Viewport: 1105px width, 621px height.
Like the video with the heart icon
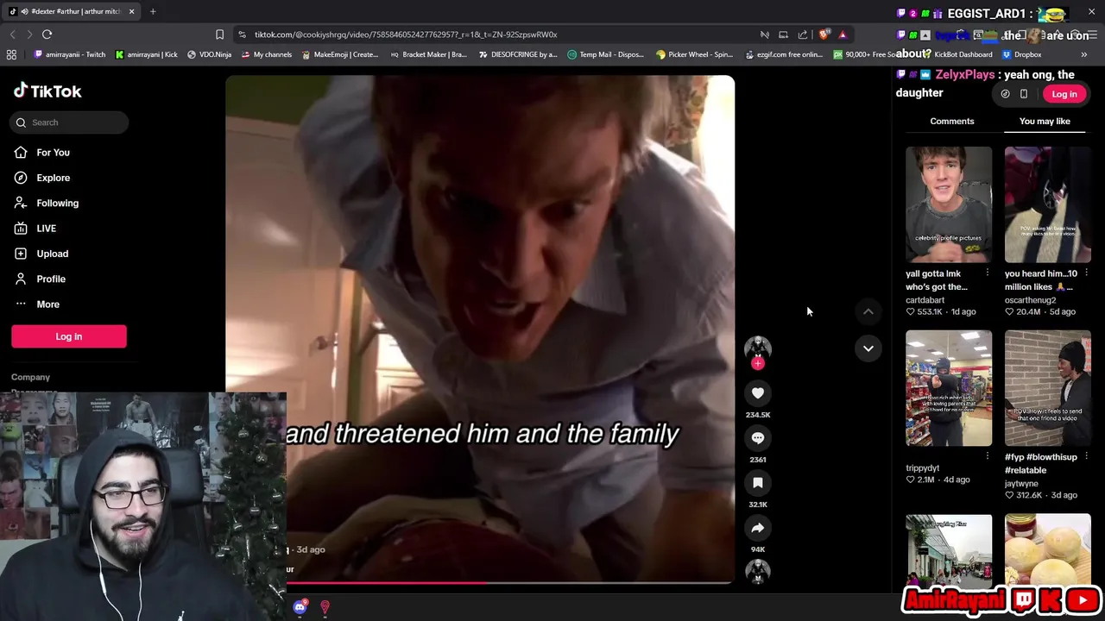(758, 393)
